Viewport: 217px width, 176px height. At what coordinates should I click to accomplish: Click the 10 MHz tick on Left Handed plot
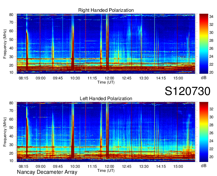[11, 161]
